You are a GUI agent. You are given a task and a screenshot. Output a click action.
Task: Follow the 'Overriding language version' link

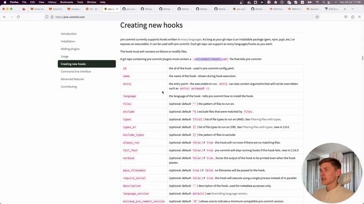tap(229, 194)
